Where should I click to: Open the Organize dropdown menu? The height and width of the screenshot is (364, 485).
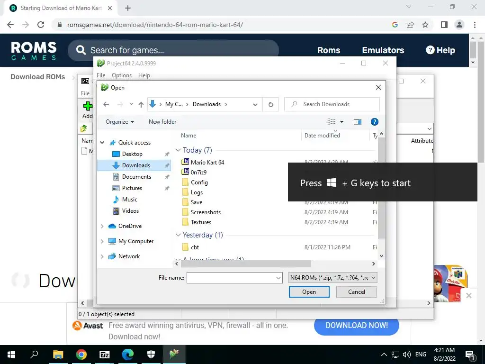120,122
